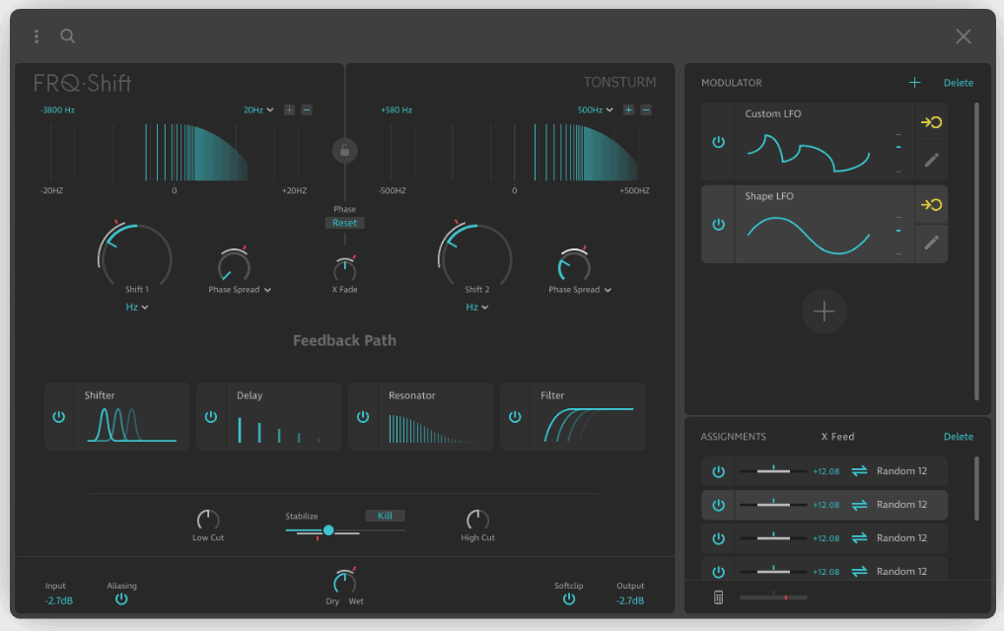The height and width of the screenshot is (631, 1004).
Task: Edit Shape LFO with pencil icon
Action: 931,243
